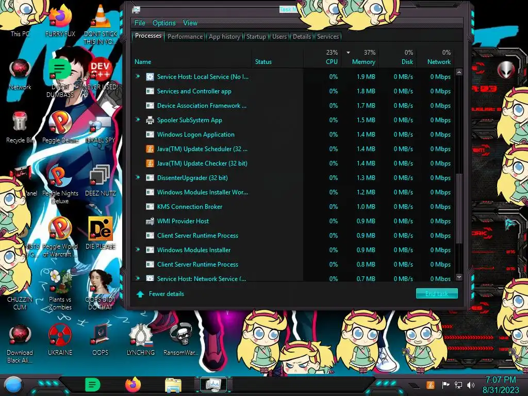Viewport: 528px width, 396px height.
Task: Expand Service Host: Network Service row
Action: 138,278
